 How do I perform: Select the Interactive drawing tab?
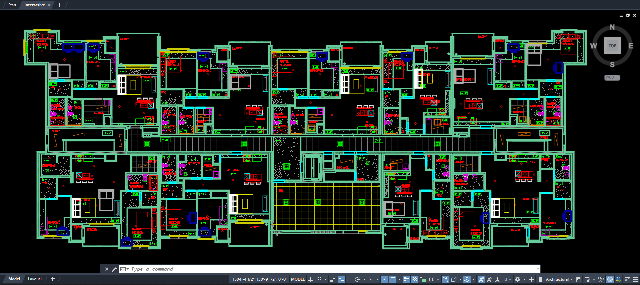click(35, 5)
